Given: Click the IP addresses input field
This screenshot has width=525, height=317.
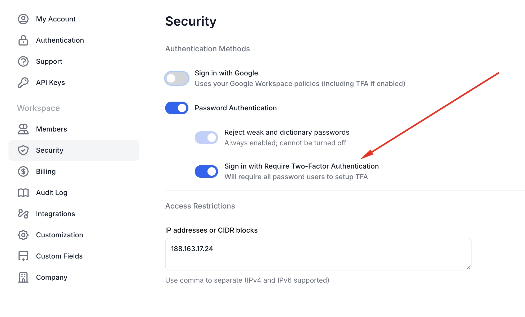Looking at the screenshot, I should tap(318, 253).
